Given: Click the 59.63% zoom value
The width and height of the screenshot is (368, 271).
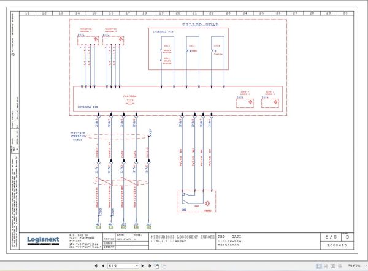Looking at the screenshot, I should [354, 266].
